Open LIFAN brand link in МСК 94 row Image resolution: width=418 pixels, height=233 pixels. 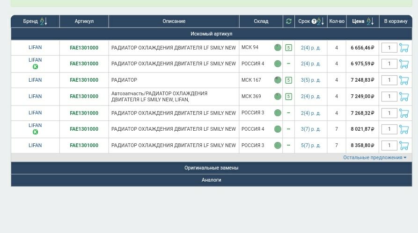(x=35, y=47)
